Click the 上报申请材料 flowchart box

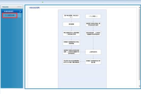(93, 52)
